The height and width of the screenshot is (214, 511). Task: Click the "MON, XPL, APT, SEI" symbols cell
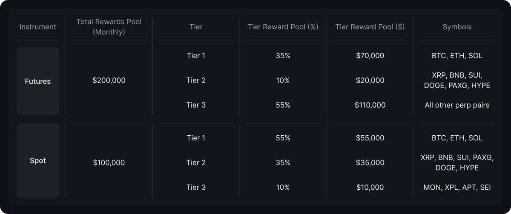(457, 187)
